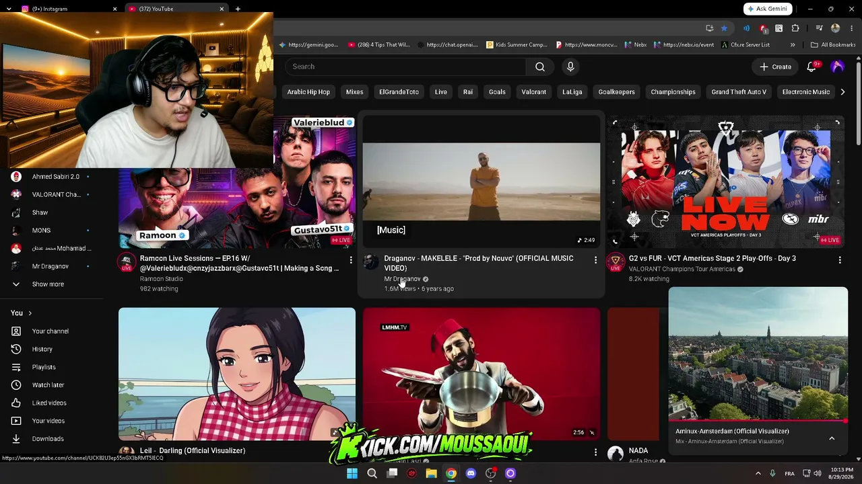
Task: Select the Live chip
Action: [x=441, y=92]
